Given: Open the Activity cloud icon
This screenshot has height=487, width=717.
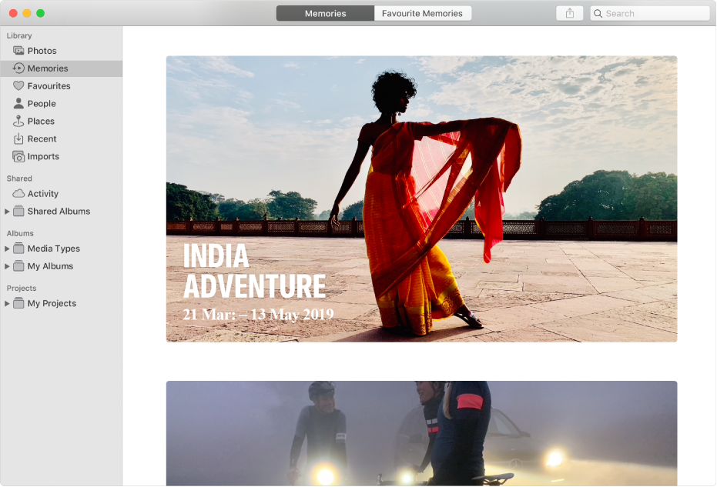Looking at the screenshot, I should pos(18,194).
